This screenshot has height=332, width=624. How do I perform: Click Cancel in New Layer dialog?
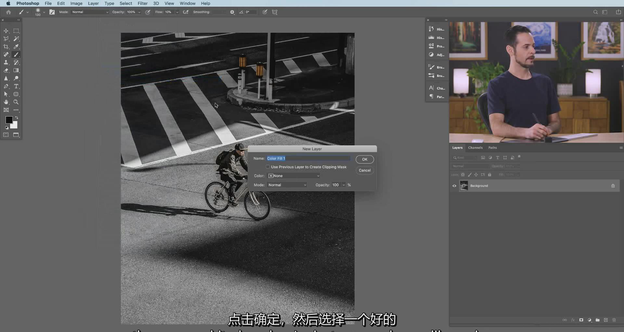pyautogui.click(x=365, y=170)
